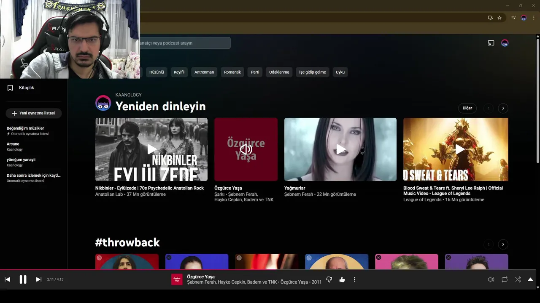
Task: Pause the playing song
Action: pyautogui.click(x=23, y=279)
